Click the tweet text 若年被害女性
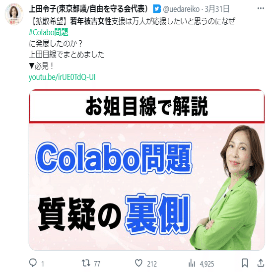Viewport: 272px width, 272px height. pos(91,21)
